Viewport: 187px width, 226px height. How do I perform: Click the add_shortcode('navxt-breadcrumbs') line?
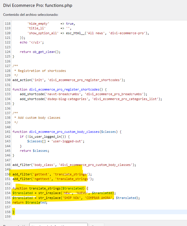coord(84,94)
